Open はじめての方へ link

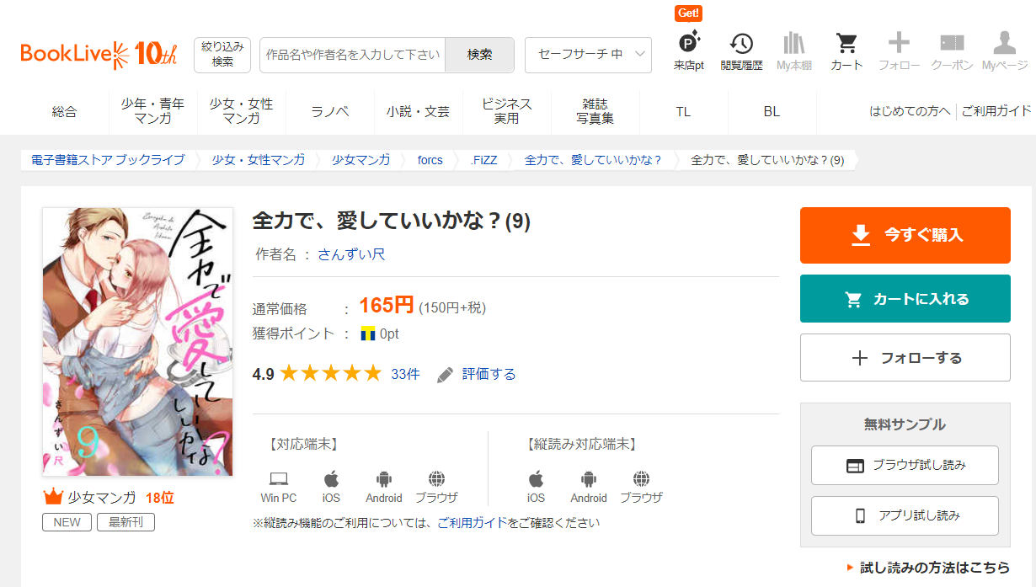[x=910, y=111]
